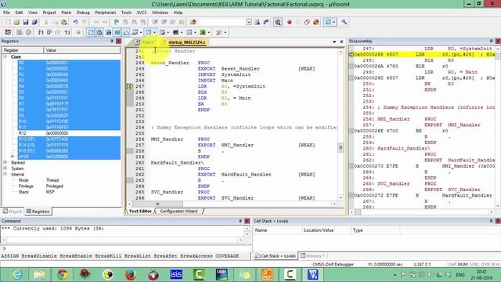This screenshot has width=501, height=282.
Task: Toggle the Call Stack Window view button
Action: tap(126, 32)
